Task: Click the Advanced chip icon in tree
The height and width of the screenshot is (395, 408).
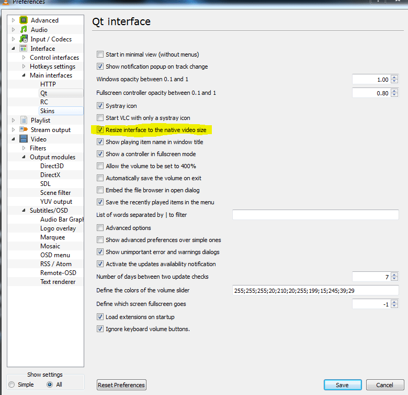Action: coord(24,20)
